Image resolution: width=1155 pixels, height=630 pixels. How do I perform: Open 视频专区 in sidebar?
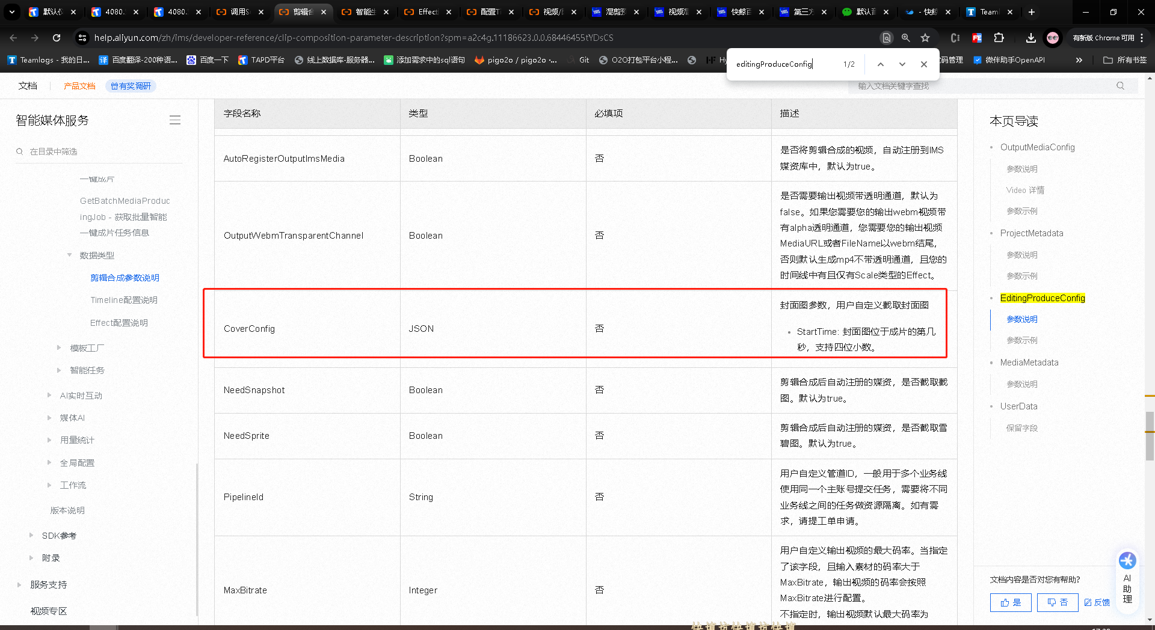click(x=49, y=611)
